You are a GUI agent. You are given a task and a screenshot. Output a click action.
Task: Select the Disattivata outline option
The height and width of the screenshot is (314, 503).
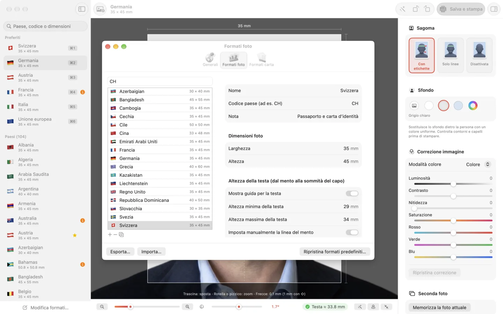[479, 55]
